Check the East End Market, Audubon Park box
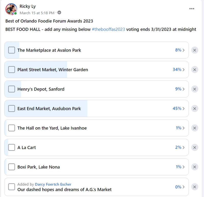This screenshot has width=204, height=197. (11, 108)
